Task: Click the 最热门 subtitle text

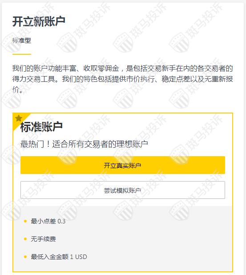Action: click(x=84, y=144)
